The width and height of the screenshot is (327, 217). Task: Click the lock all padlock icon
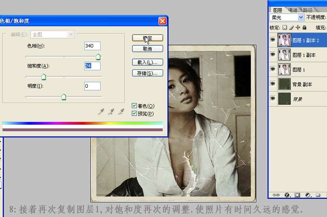click(304, 27)
